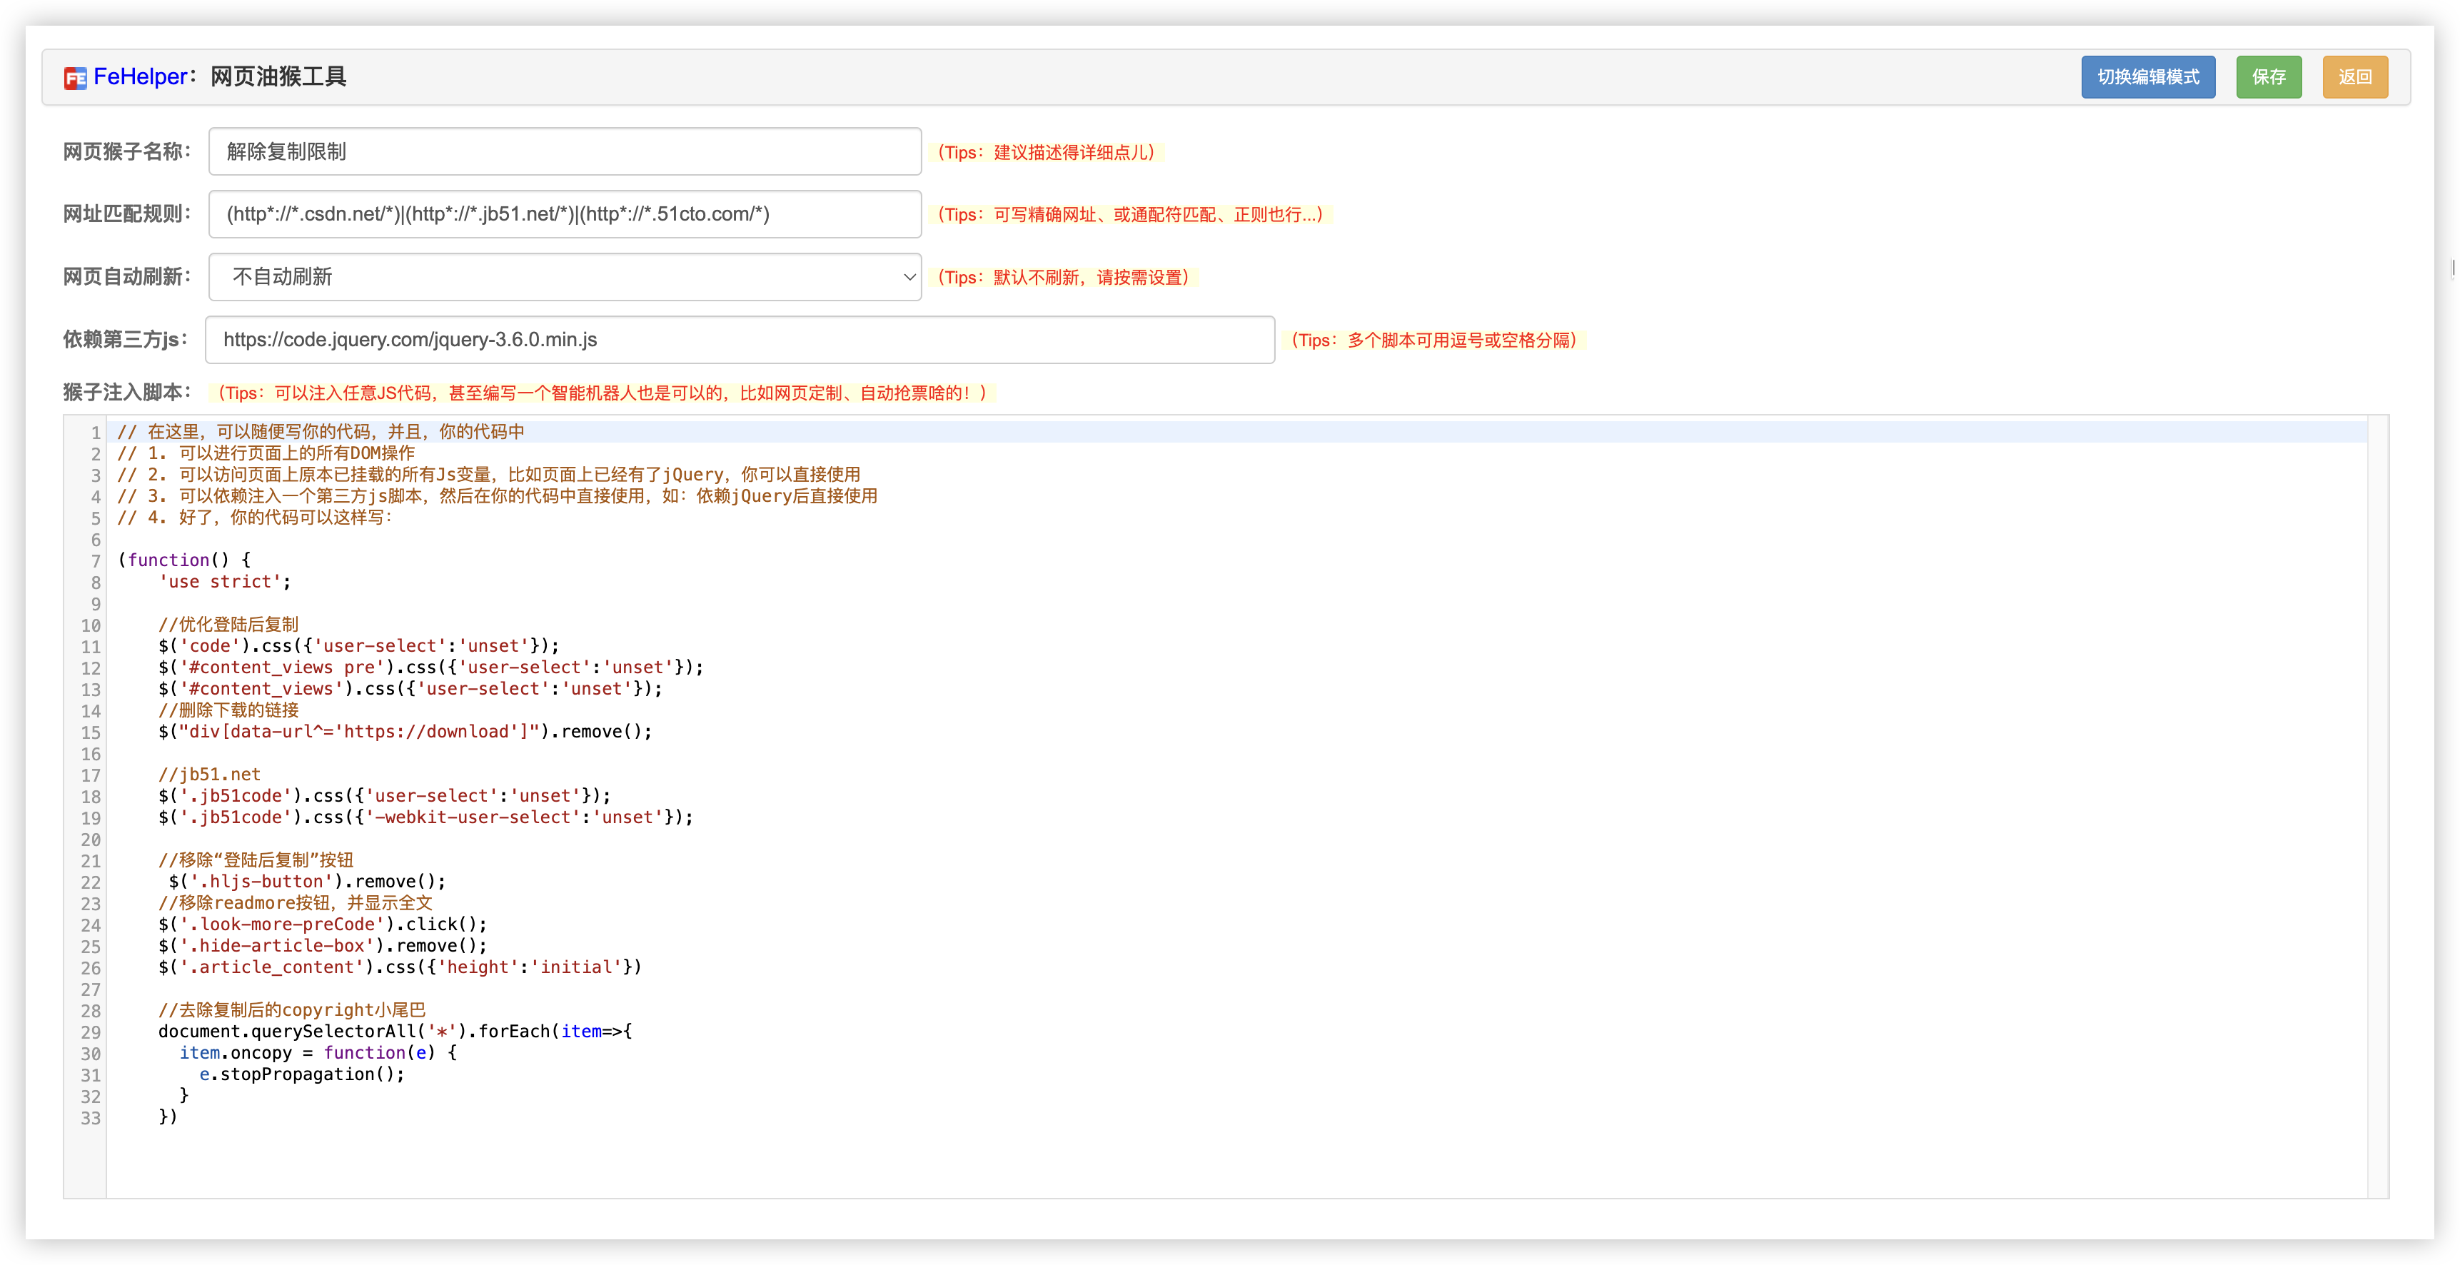Screen dimensions: 2460x1265
Task: Click the .hljs-button remove line
Action: [x=306, y=881]
